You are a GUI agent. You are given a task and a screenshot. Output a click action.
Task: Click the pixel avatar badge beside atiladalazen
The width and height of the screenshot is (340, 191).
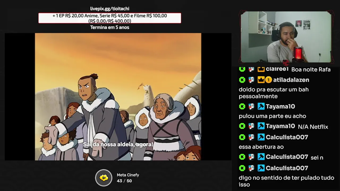pos(251,80)
